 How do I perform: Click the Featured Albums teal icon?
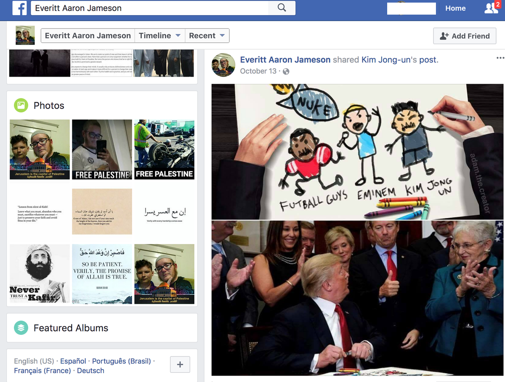[21, 328]
